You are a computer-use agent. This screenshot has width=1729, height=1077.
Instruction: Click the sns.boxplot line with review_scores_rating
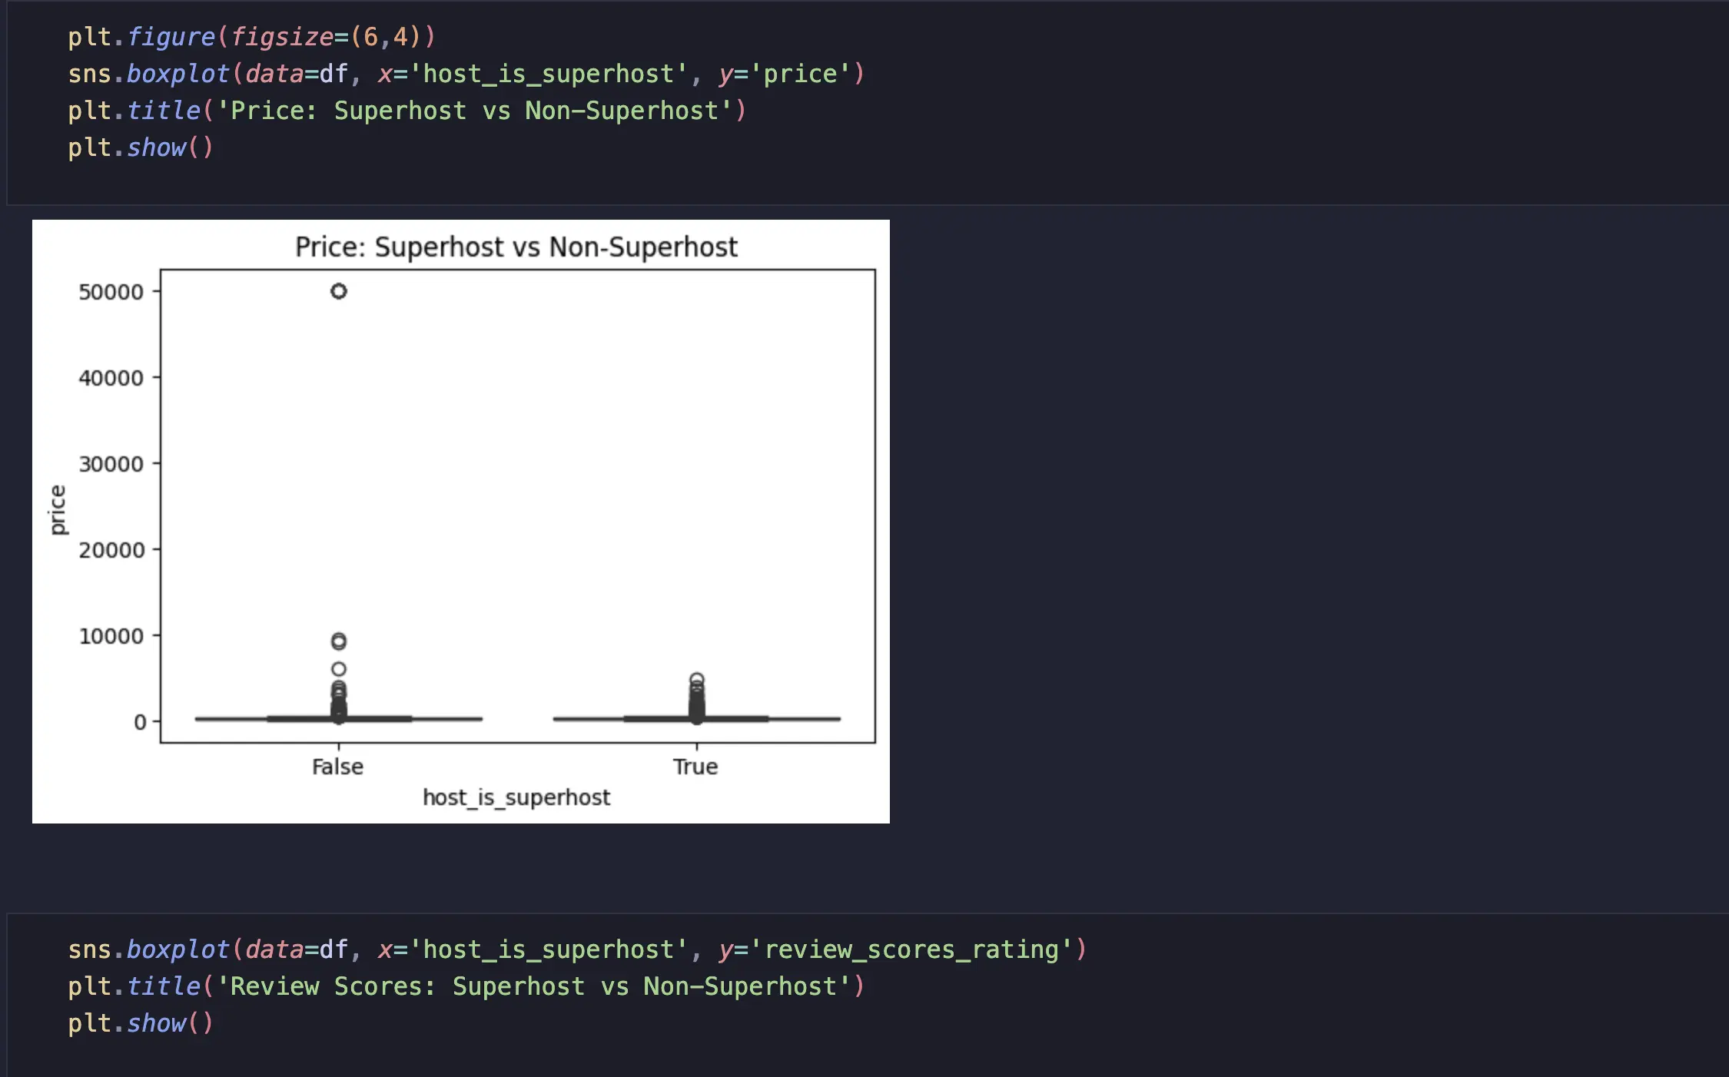[x=576, y=949]
